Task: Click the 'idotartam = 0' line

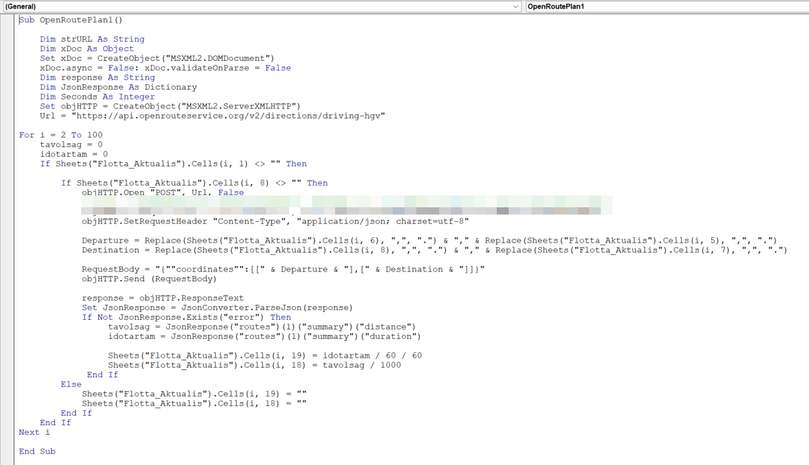Action: click(74, 154)
